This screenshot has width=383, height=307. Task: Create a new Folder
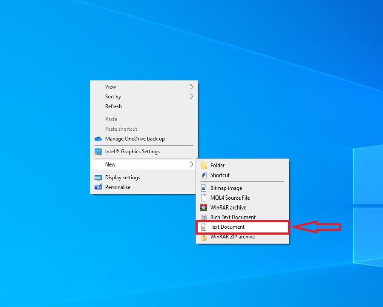(242, 165)
